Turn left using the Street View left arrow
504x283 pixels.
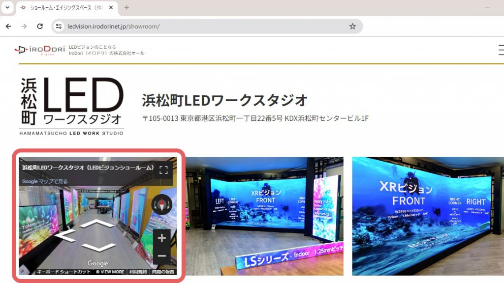(65, 236)
